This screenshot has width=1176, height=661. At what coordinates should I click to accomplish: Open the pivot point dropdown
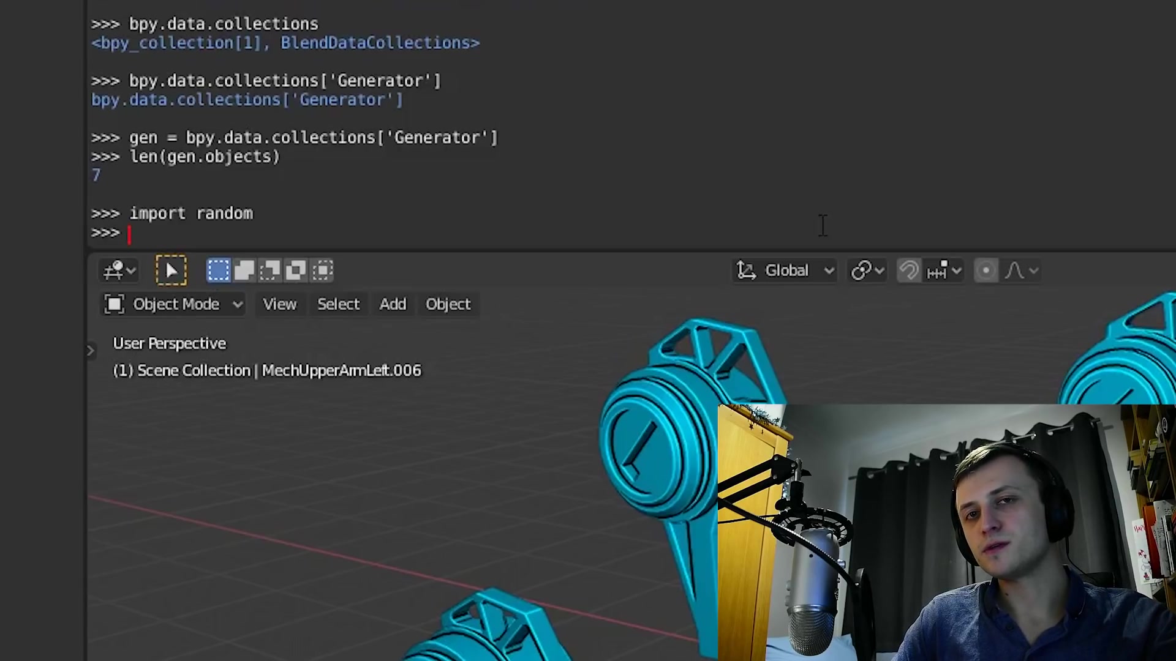[867, 271]
